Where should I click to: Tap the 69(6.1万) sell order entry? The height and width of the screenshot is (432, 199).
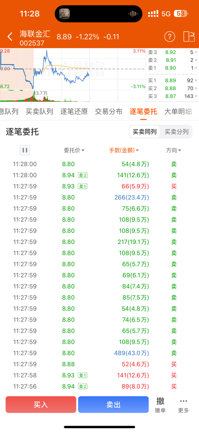[x=99, y=275]
